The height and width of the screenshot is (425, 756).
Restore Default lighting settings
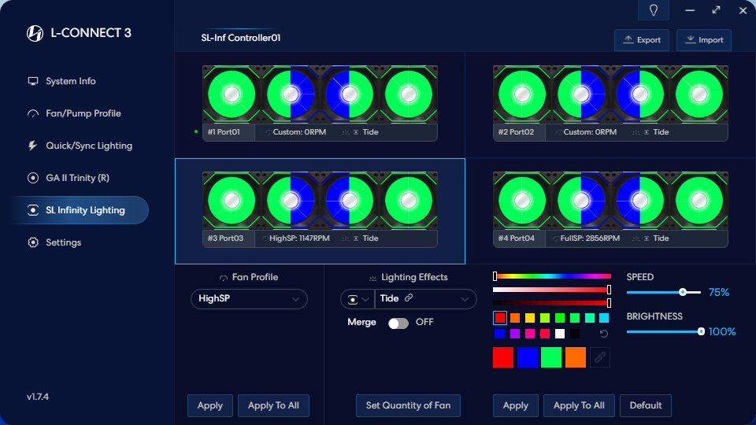click(646, 406)
